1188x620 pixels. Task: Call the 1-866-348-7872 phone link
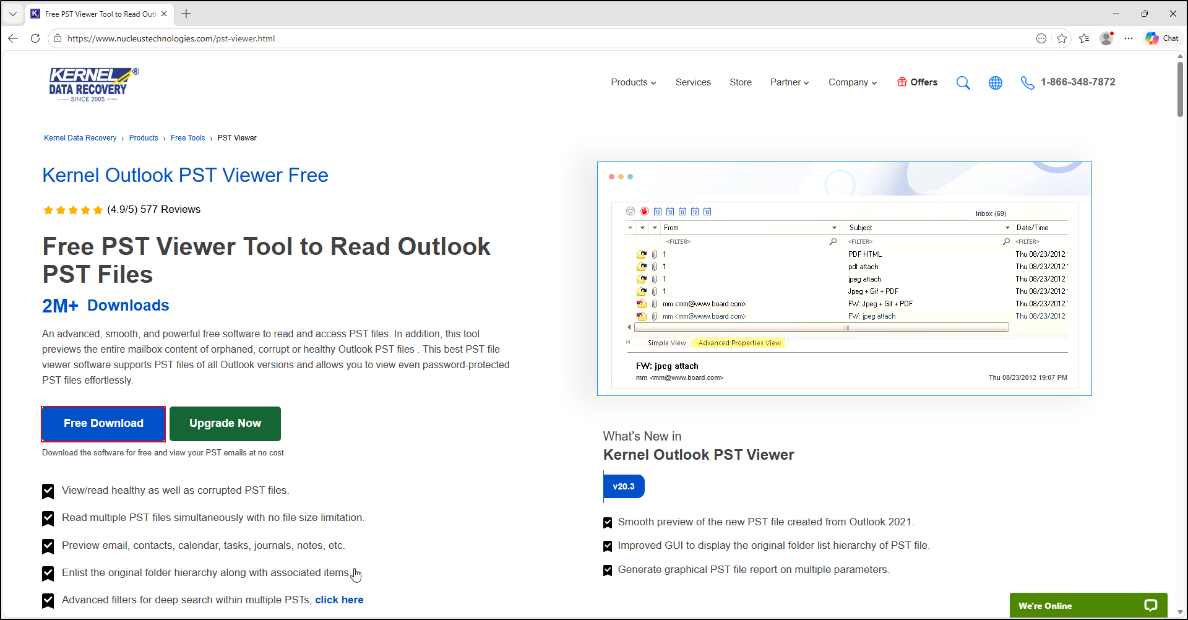1078,82
